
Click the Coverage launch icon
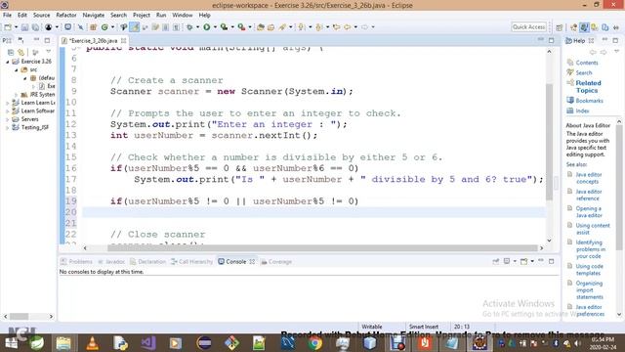224,27
